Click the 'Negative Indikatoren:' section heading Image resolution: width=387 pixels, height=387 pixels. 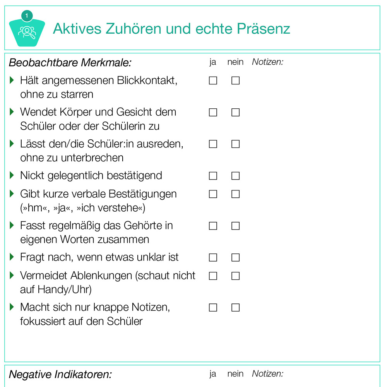[x=60, y=374]
